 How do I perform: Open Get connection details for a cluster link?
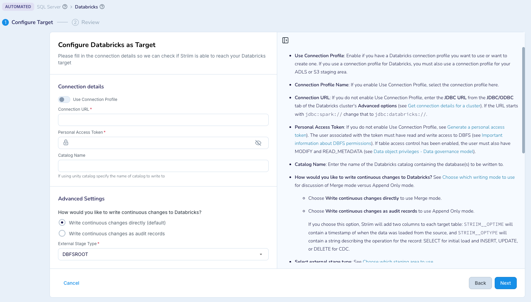[444, 106]
